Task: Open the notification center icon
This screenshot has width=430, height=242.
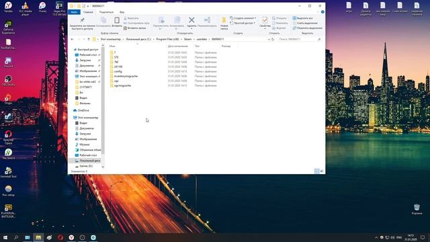Action: tap(423, 237)
